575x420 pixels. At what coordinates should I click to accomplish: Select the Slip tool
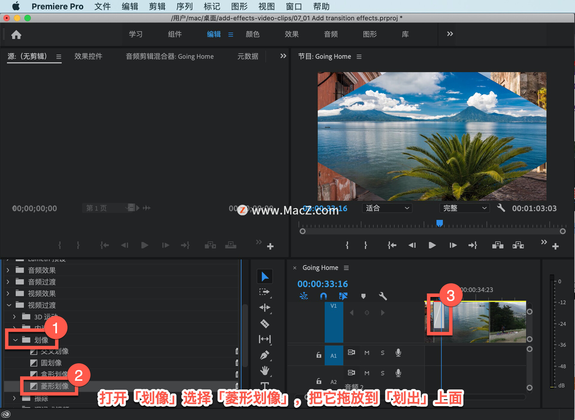coord(265,339)
